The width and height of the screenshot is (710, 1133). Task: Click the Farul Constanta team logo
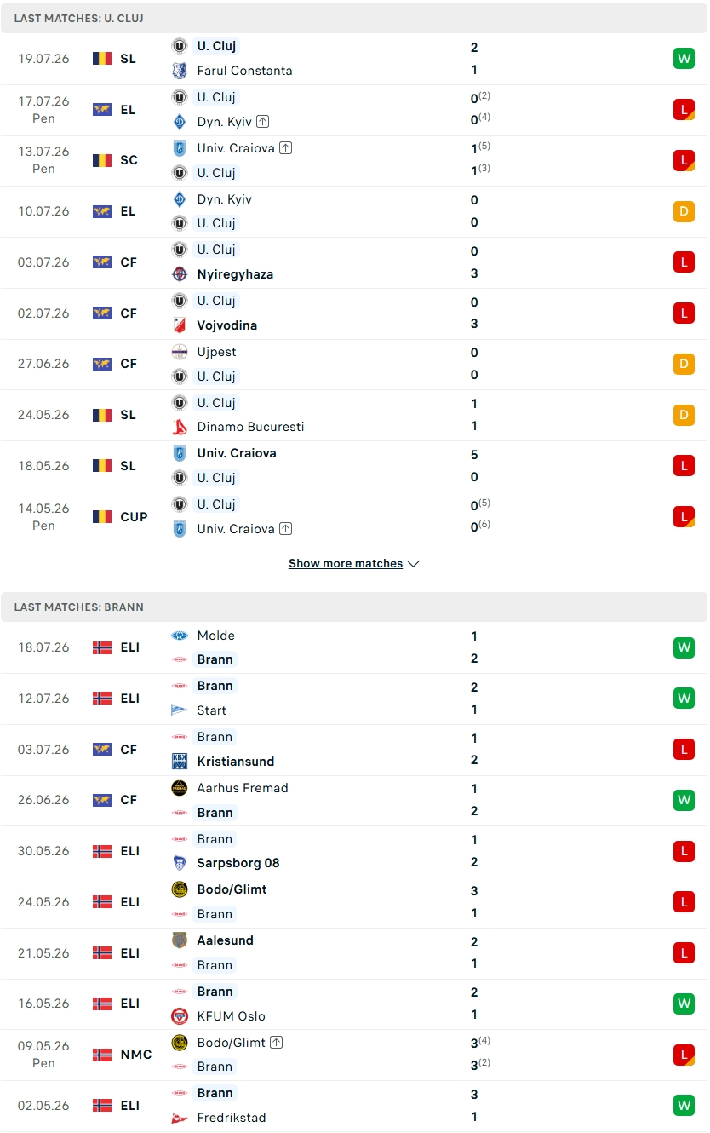(180, 71)
